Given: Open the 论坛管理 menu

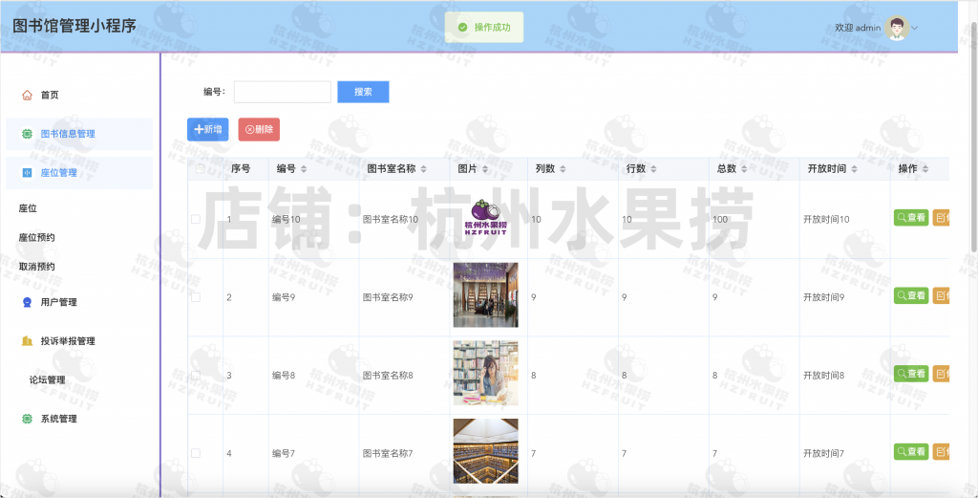Looking at the screenshot, I should pyautogui.click(x=48, y=380).
